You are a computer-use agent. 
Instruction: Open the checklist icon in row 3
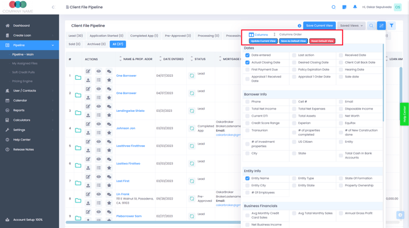(x=99, y=115)
